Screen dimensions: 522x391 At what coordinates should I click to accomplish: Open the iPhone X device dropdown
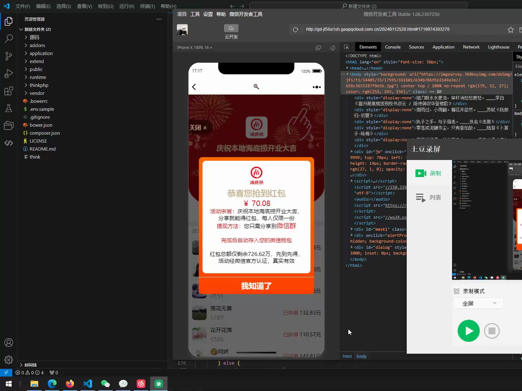tap(194, 48)
